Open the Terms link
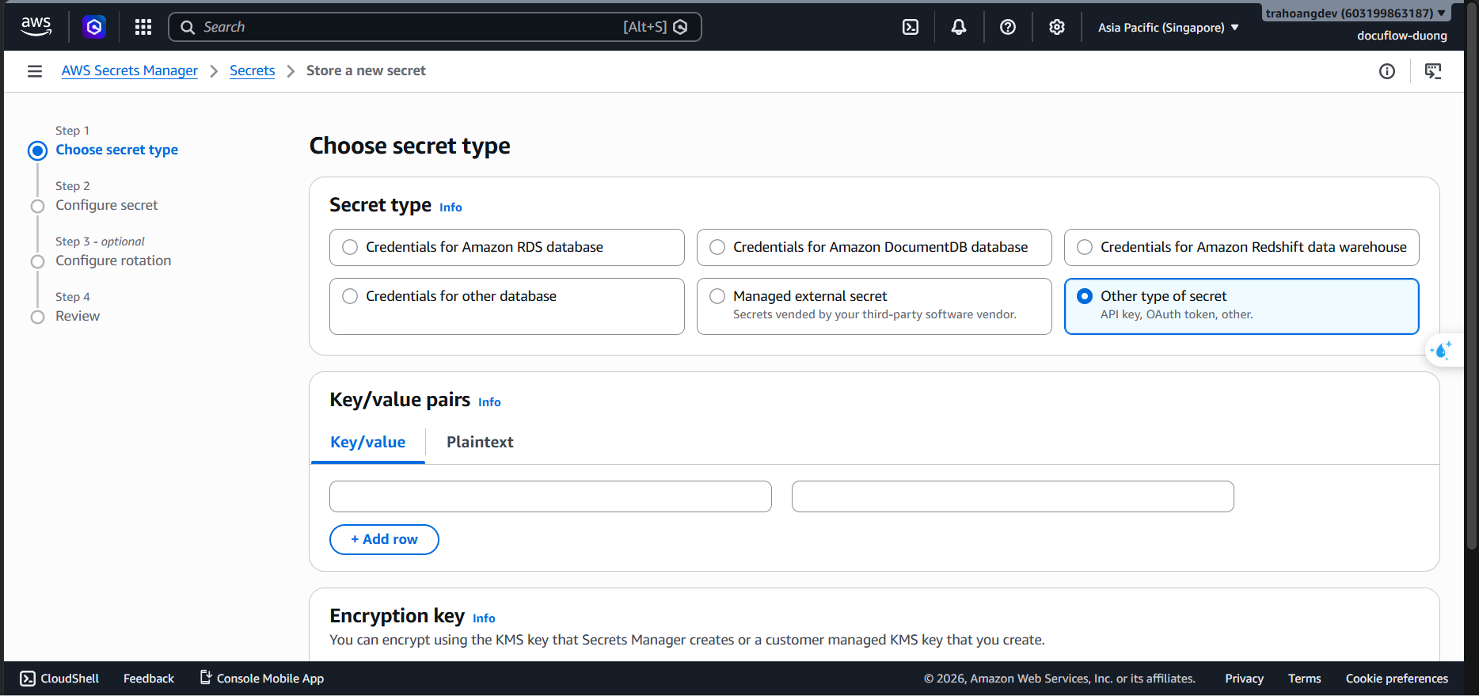Image resolution: width=1479 pixels, height=696 pixels. tap(1305, 679)
